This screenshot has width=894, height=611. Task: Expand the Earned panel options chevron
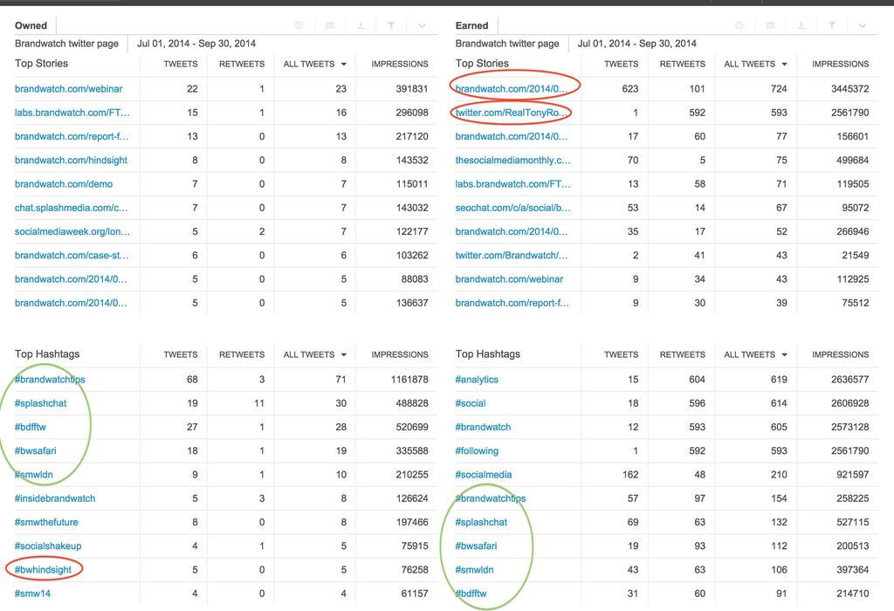pos(862,25)
